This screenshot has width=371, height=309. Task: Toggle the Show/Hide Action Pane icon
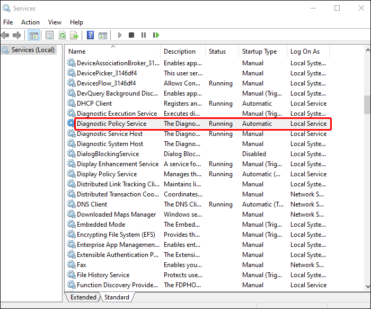point(103,36)
